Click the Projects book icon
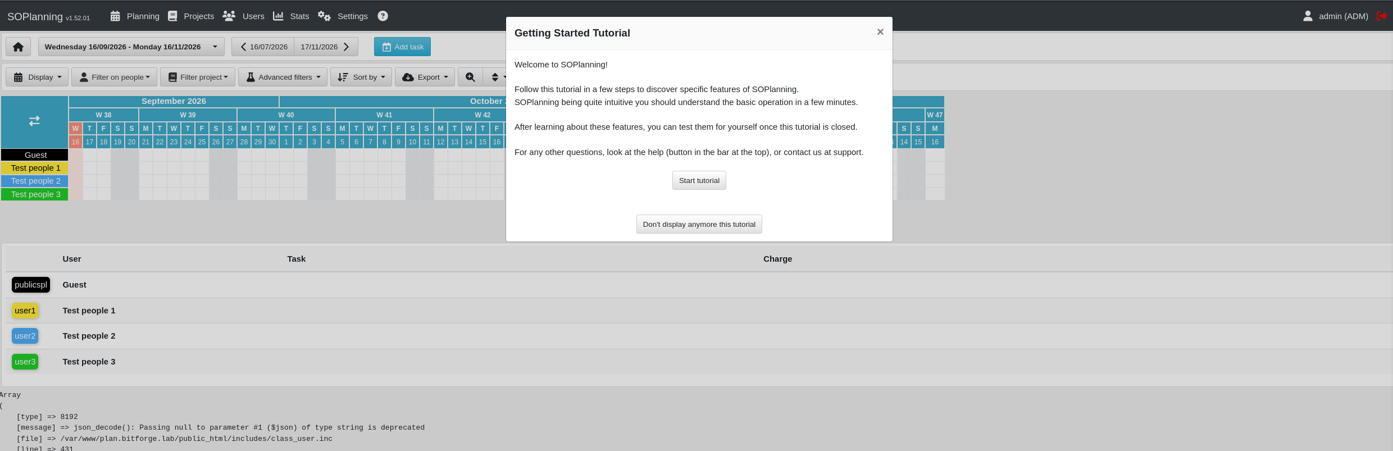 172,16
